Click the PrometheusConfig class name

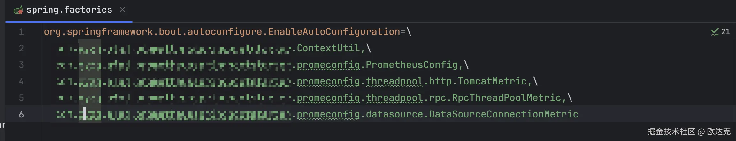click(412, 65)
